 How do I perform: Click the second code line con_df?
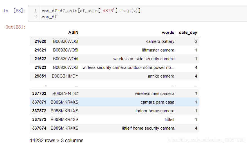click(x=49, y=17)
